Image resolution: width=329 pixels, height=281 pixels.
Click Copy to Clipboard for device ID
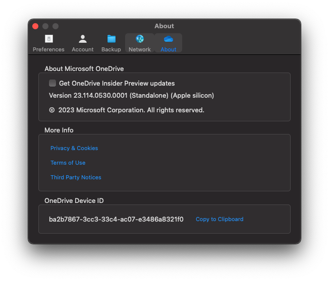220,219
